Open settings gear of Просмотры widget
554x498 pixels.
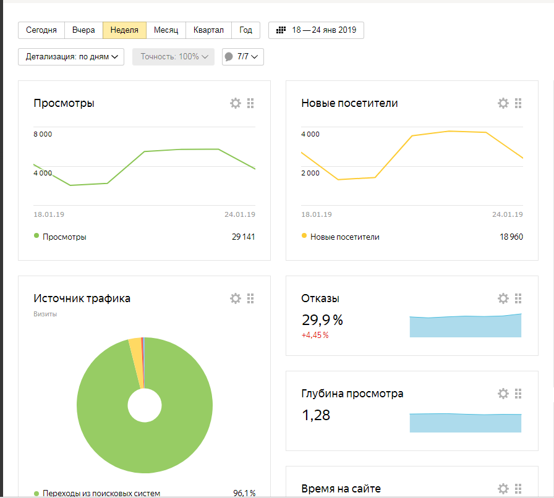pos(236,103)
